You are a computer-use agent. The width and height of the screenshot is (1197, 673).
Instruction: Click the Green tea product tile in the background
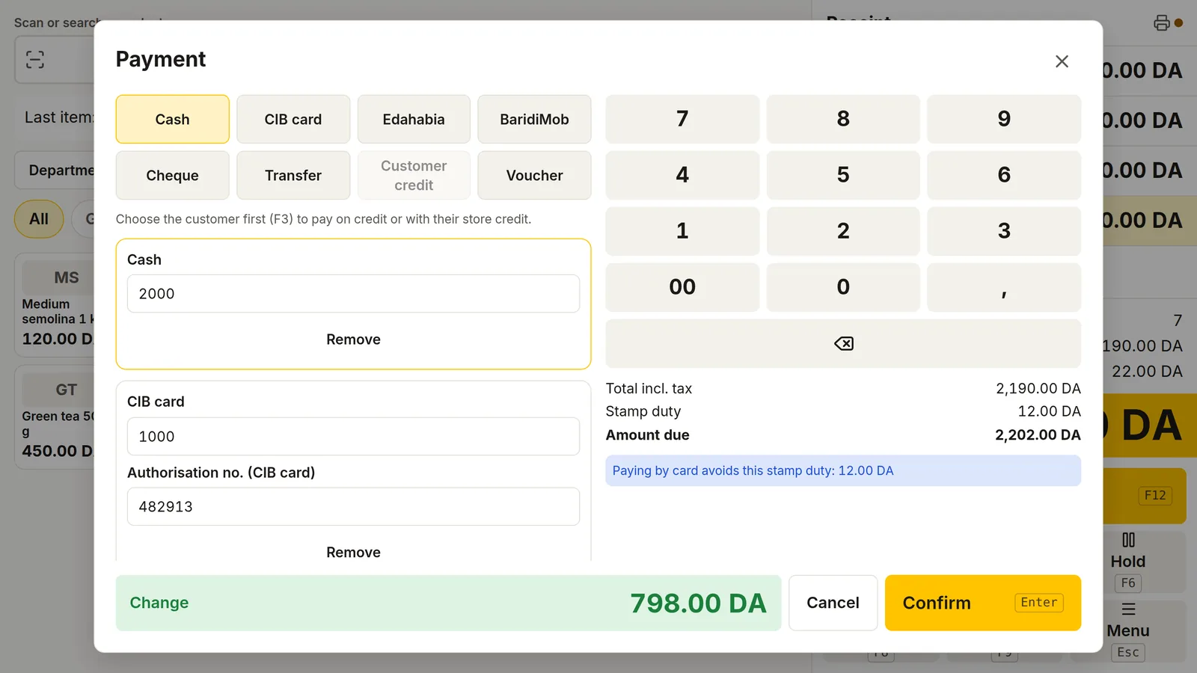point(55,417)
